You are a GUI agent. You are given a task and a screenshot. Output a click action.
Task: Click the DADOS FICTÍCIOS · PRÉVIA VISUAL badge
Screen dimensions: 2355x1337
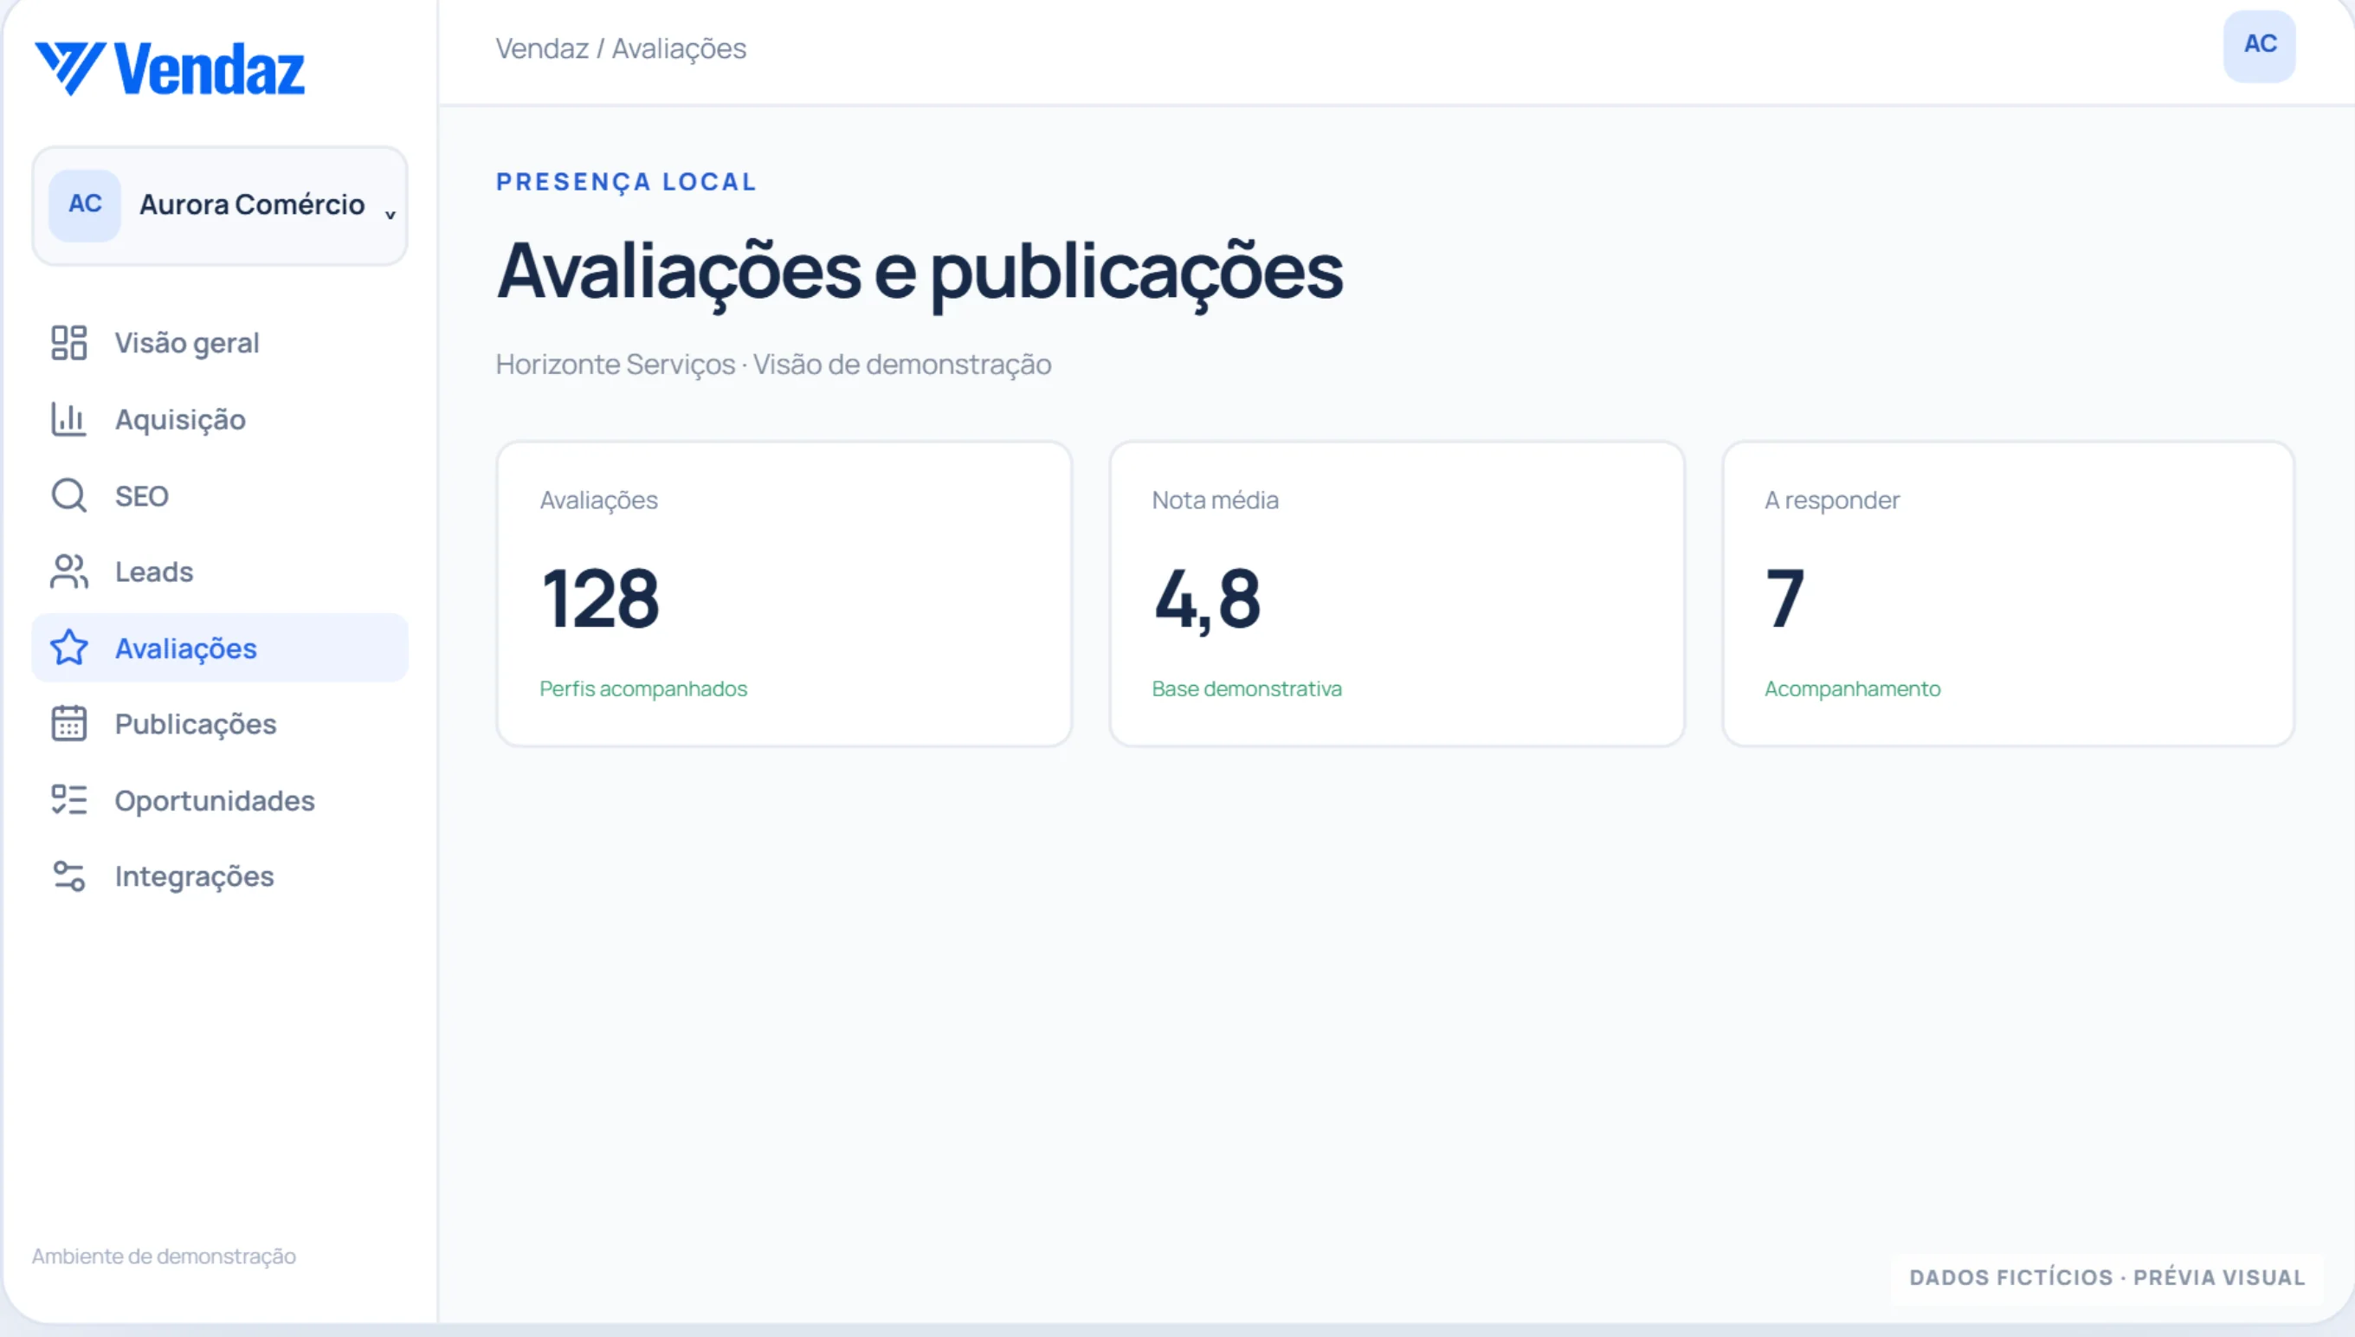coord(2107,1277)
